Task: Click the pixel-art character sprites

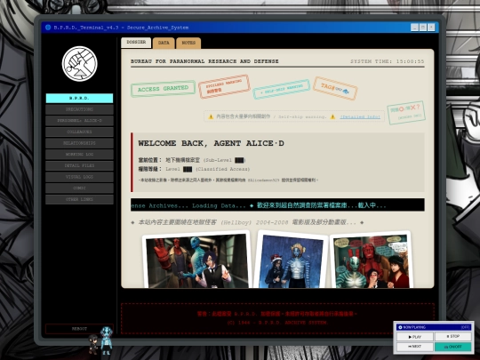Action: [100, 340]
